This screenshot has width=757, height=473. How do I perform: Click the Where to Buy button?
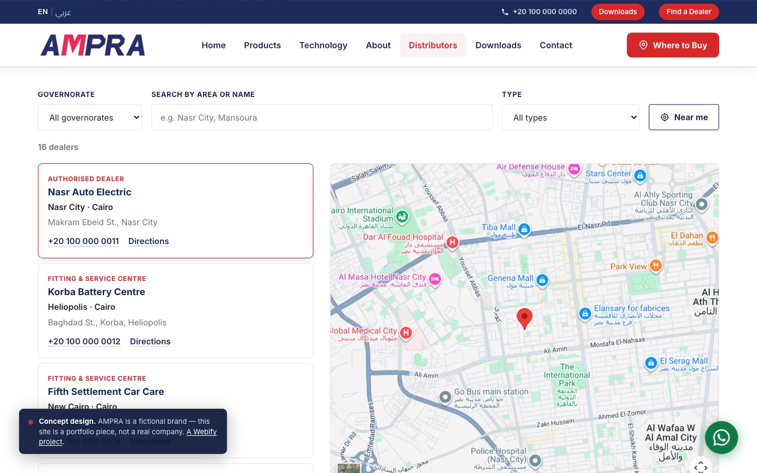click(x=673, y=45)
